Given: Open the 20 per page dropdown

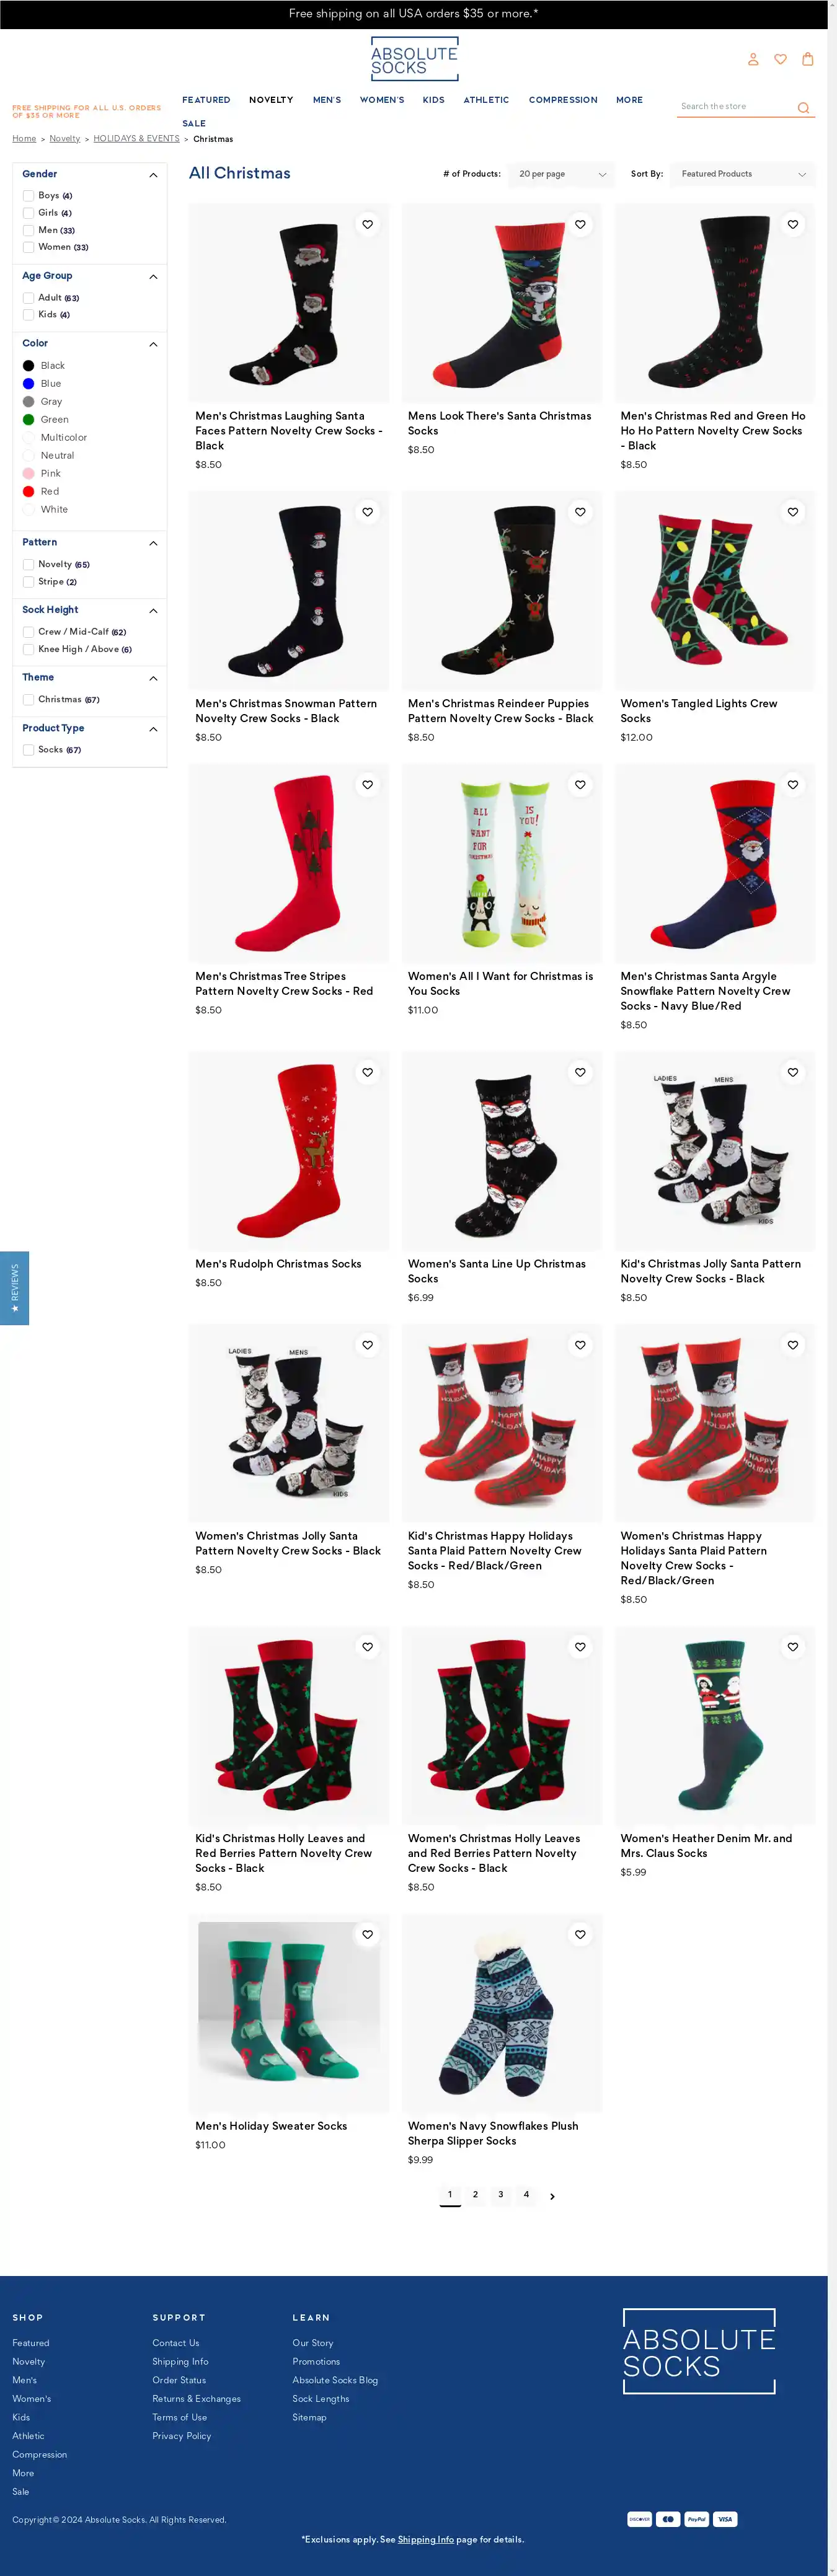Looking at the screenshot, I should click(561, 174).
